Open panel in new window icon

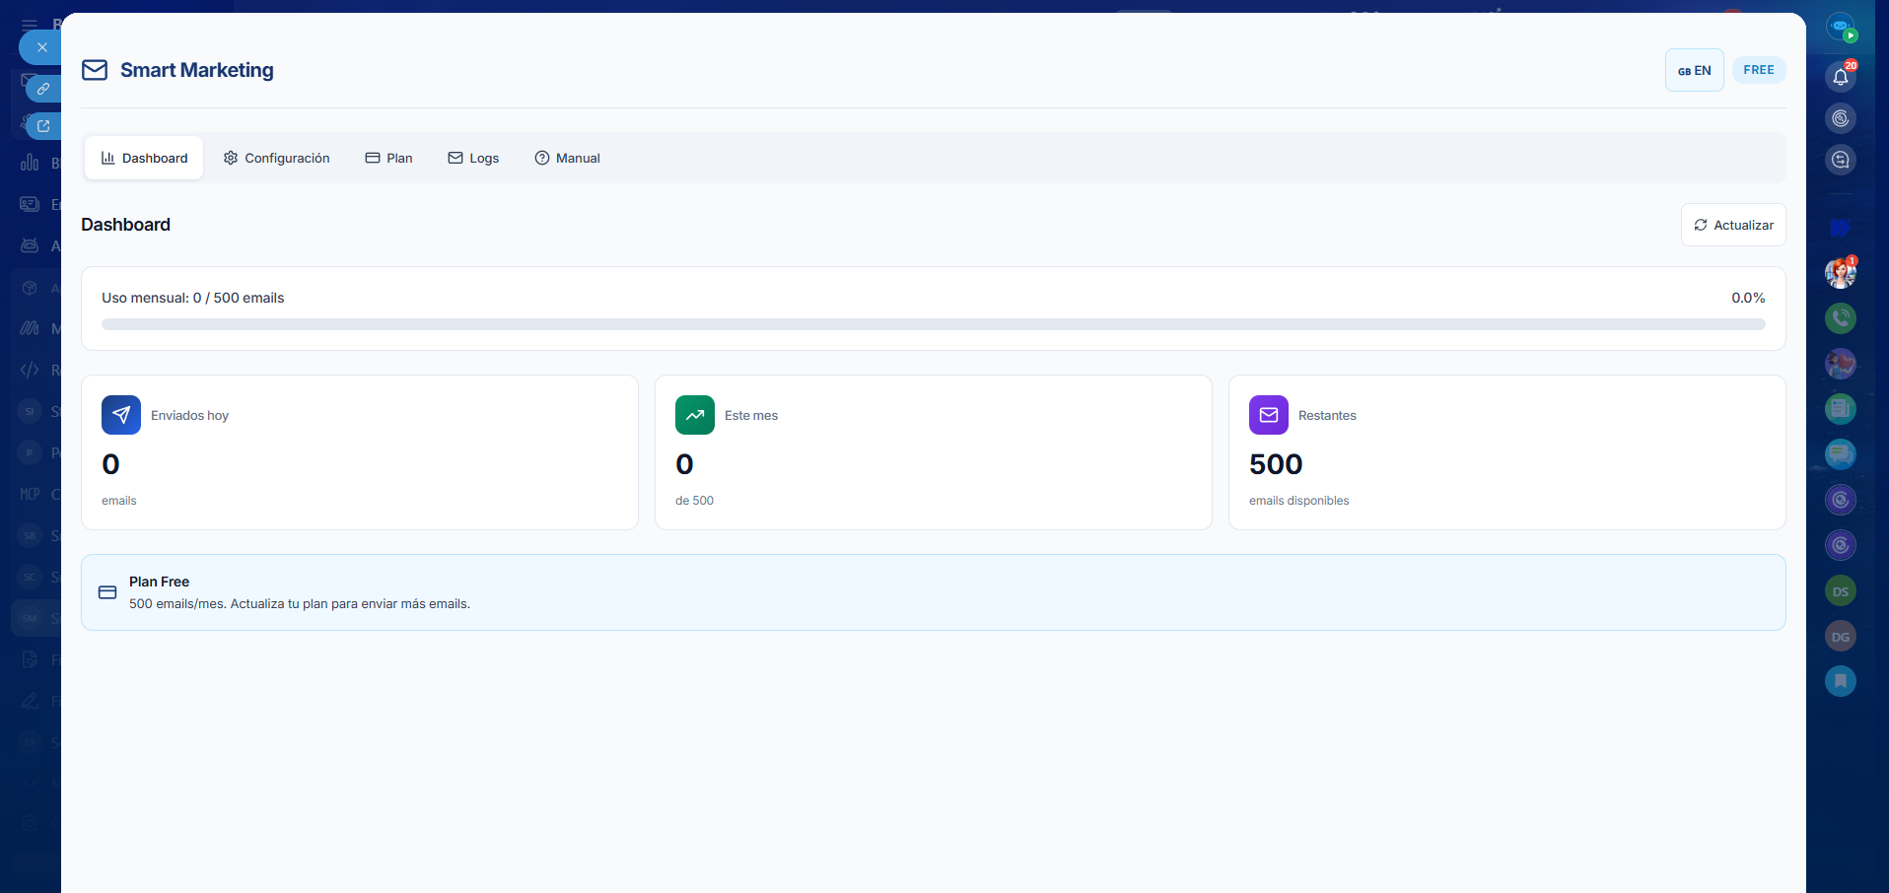43,126
